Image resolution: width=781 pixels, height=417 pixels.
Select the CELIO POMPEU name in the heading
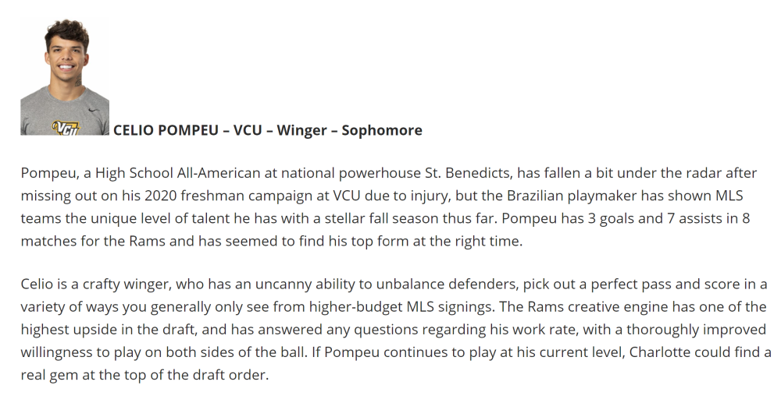point(166,130)
